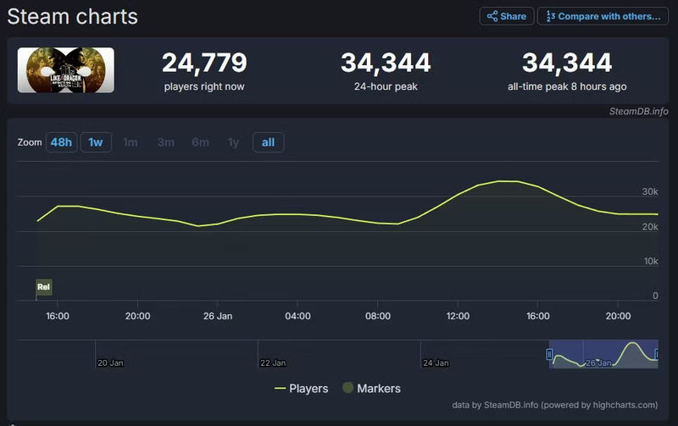Screen dimensions: 678x426
Task: Click the SteamDB.info watermark link
Action: pyautogui.click(x=639, y=112)
